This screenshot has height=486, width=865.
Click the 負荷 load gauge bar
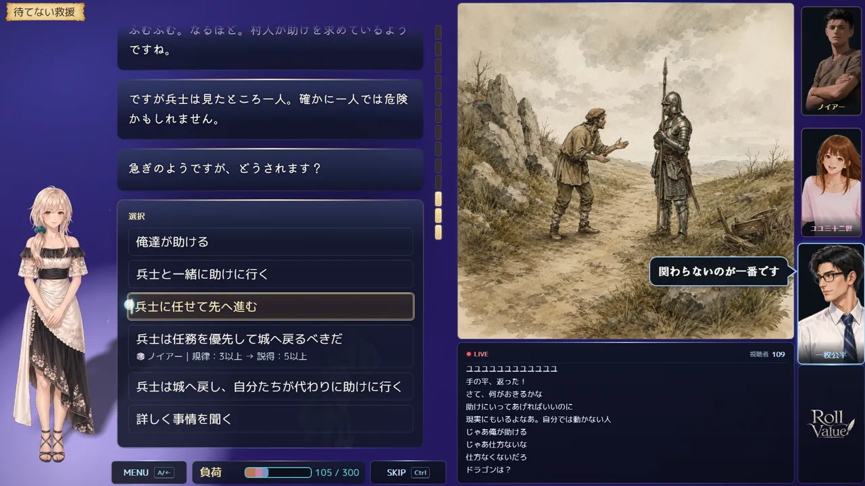(x=278, y=473)
